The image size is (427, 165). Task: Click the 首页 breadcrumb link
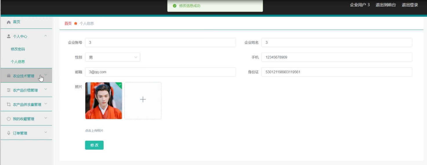(x=68, y=23)
